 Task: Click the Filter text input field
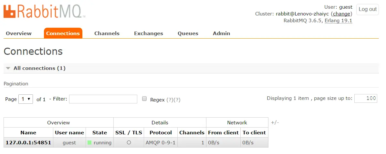pos(103,99)
